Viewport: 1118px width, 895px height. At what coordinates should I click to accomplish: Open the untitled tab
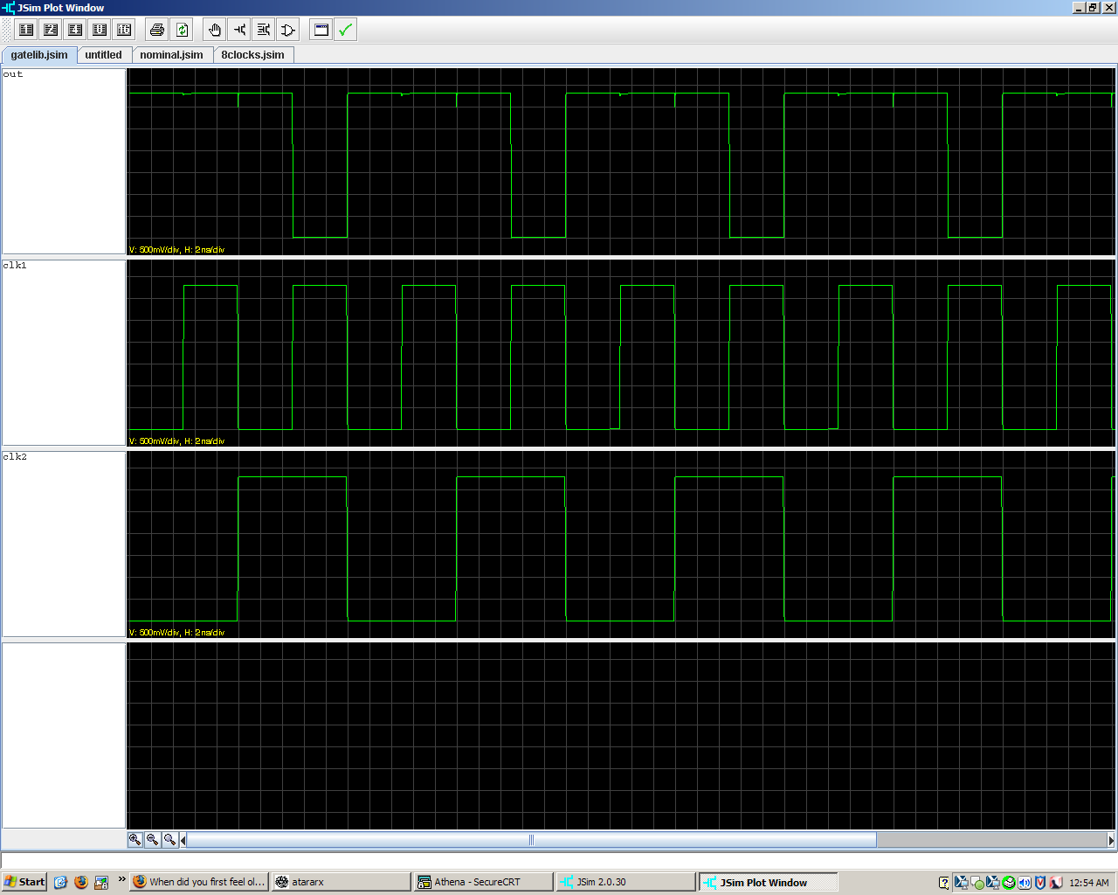click(103, 55)
